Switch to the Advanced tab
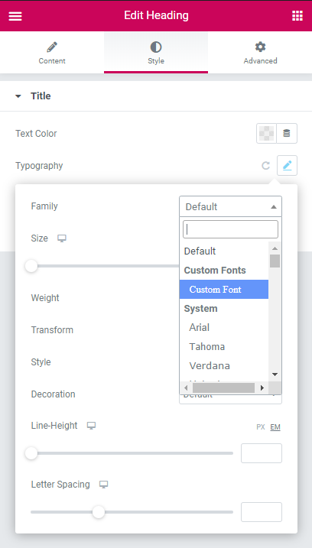Screen dimensions: 312x548 click(x=260, y=53)
